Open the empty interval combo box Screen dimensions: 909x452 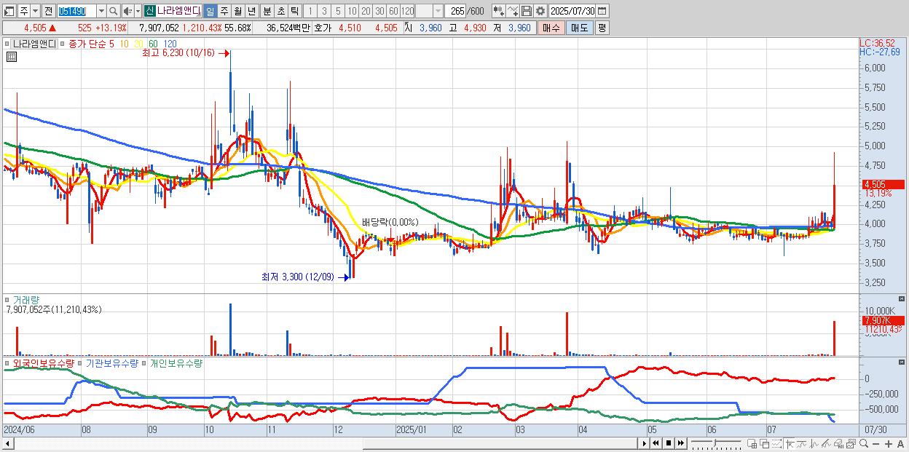429,12
